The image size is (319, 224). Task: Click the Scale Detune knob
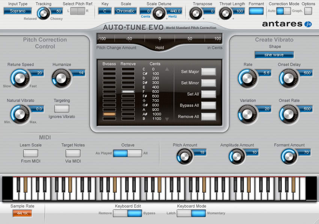tap(159, 13)
